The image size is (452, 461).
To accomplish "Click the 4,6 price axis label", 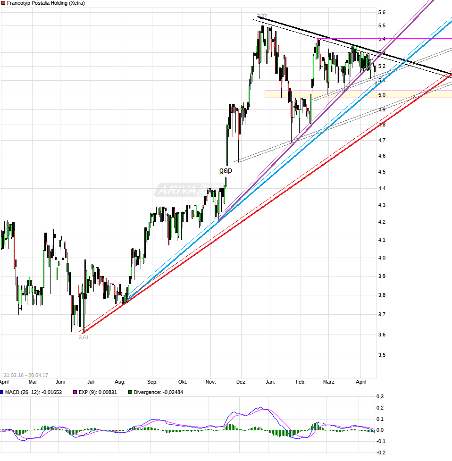I will coord(382,156).
